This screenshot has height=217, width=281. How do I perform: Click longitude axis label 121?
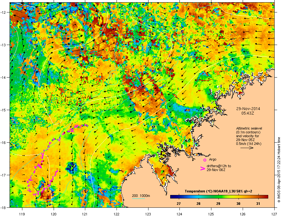[x=85, y=214]
